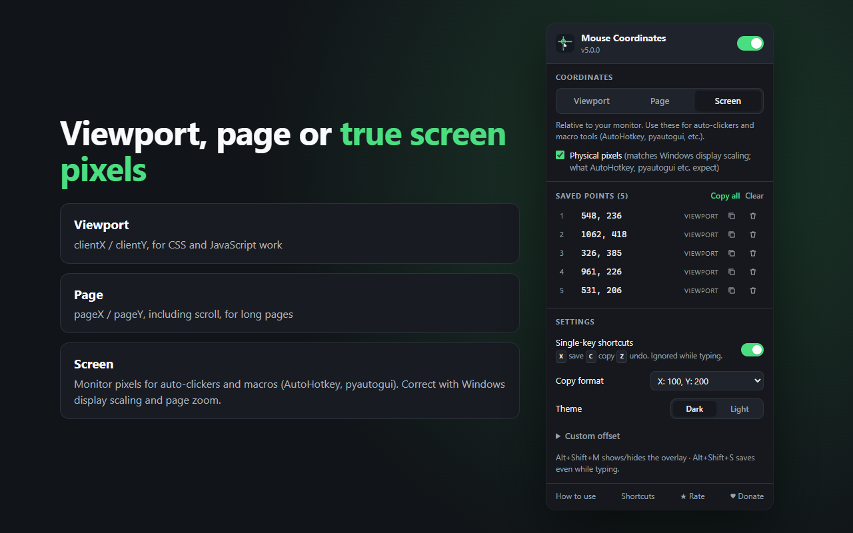This screenshot has height=533, width=853.
Task: Clear all saved points
Action: (x=754, y=196)
